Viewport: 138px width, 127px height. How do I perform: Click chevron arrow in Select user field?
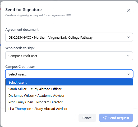click(128, 74)
